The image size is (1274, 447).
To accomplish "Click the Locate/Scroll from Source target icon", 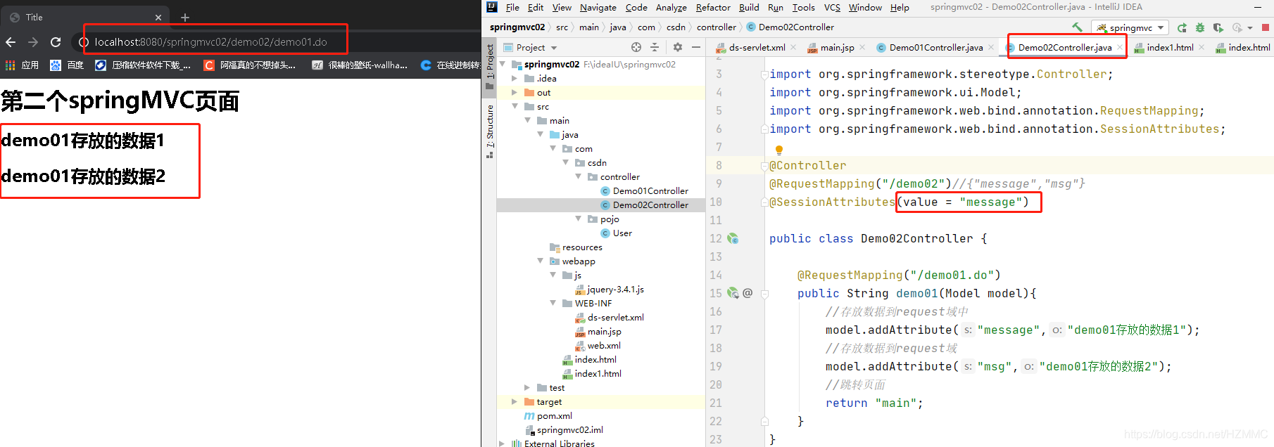I will click(636, 47).
